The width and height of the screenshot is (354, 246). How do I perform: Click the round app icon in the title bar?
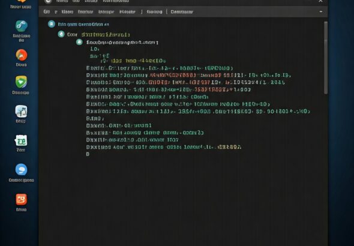[x=48, y=1]
